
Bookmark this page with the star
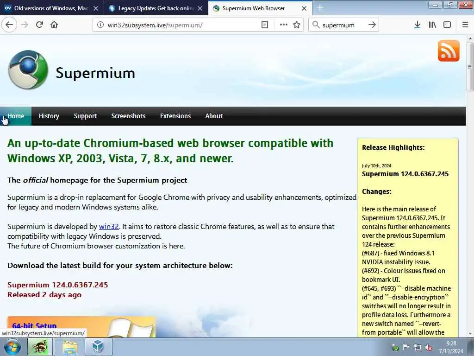coord(297,25)
